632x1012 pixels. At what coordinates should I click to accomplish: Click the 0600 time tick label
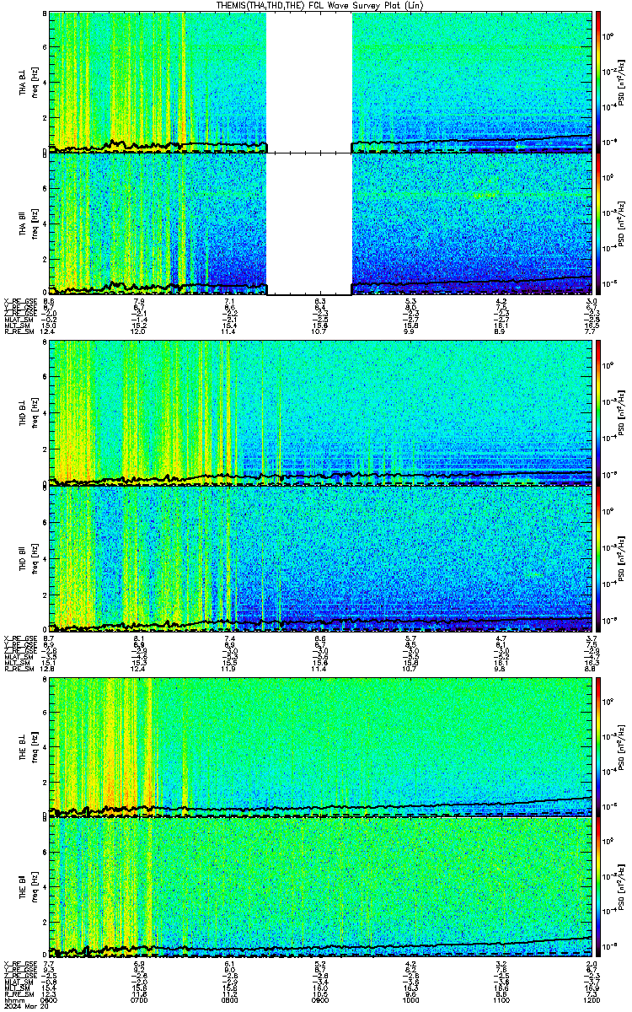coord(50,1000)
